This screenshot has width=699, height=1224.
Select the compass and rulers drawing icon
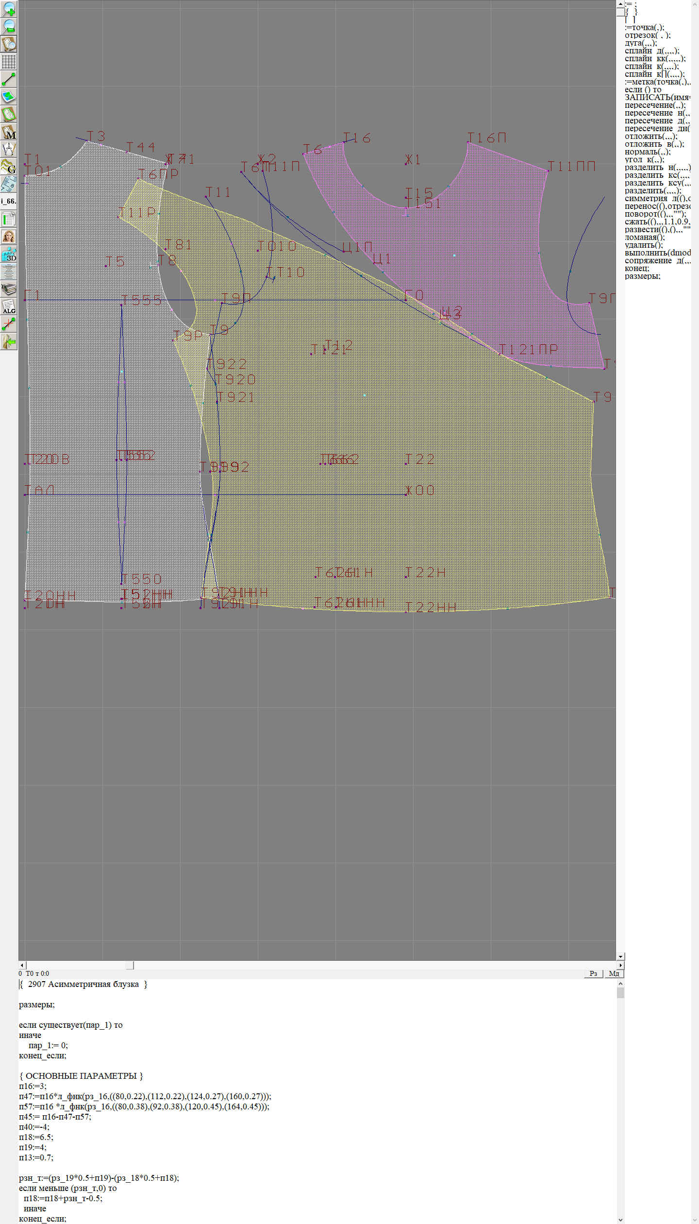pos(9,149)
